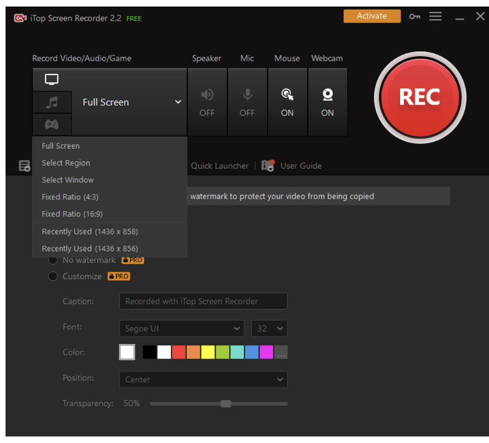Screen dimensions: 489x443
Task: Open the license key icon in title bar
Action: [414, 17]
